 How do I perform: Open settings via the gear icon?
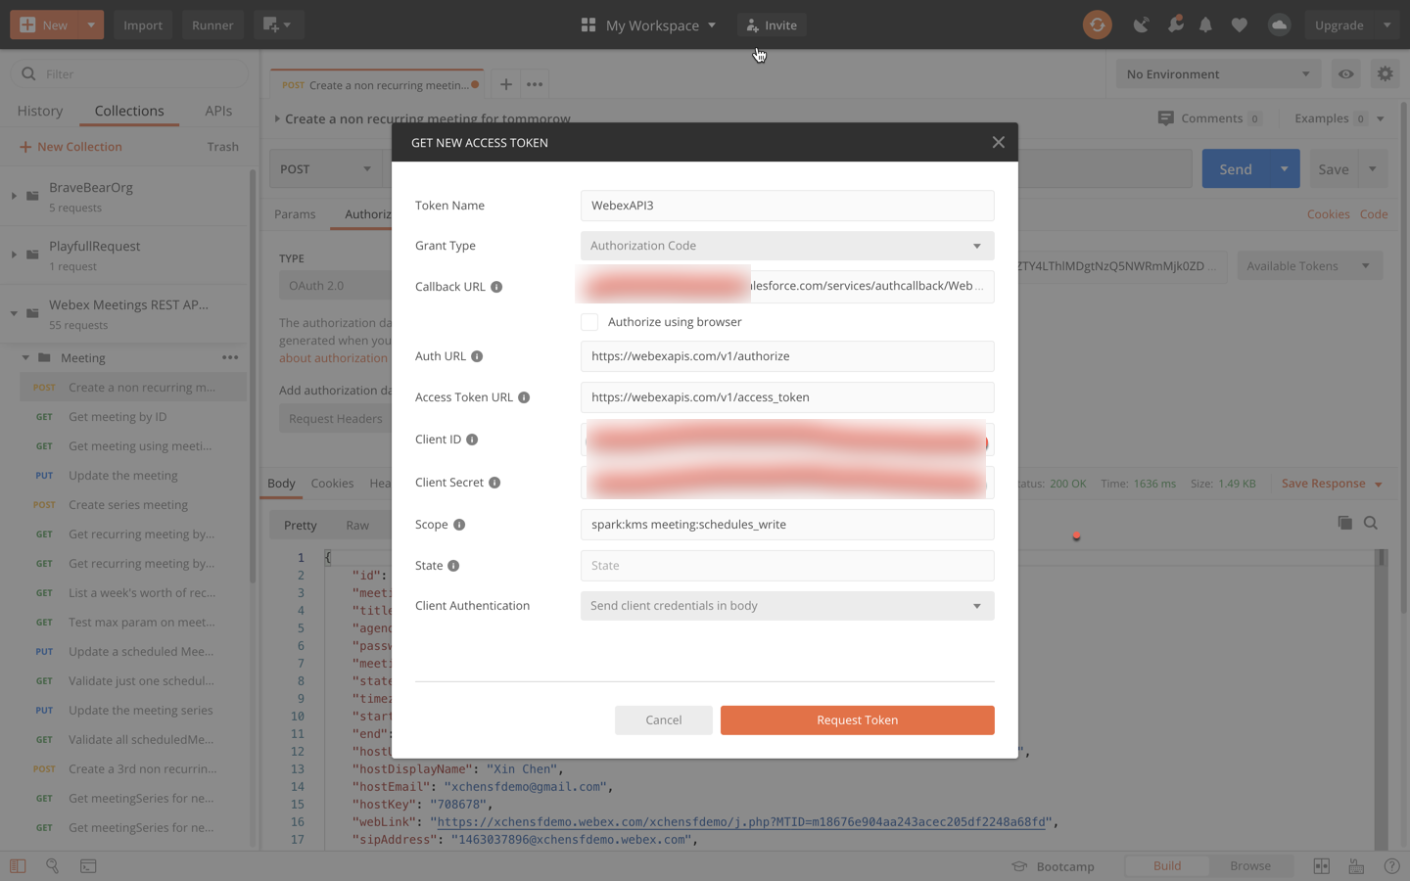pos(1385,73)
